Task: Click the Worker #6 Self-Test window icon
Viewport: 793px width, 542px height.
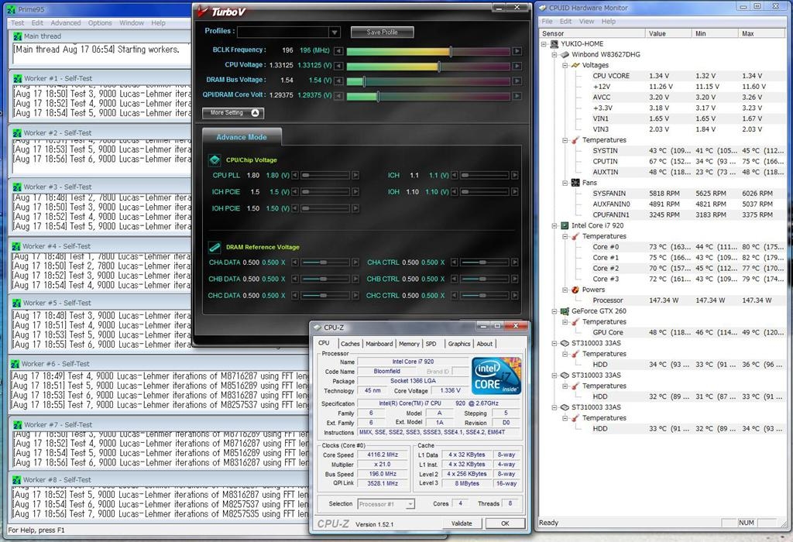Action: tap(16, 364)
